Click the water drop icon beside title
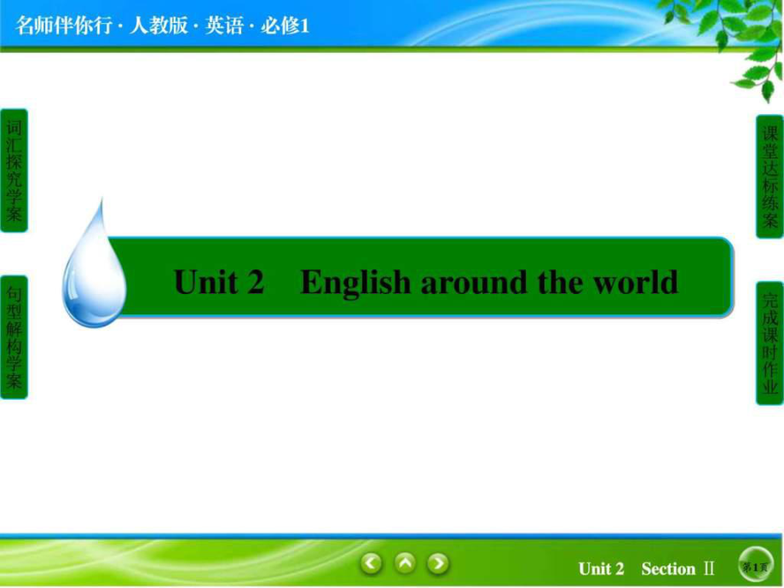 pyautogui.click(x=93, y=268)
